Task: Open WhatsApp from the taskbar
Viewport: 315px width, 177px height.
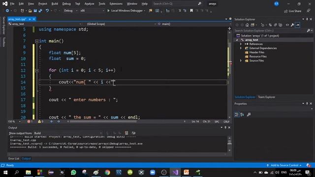Action: (x=73, y=173)
